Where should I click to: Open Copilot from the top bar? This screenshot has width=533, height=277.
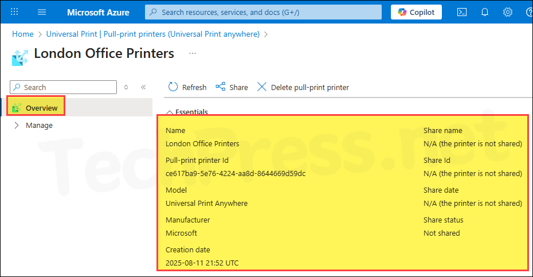tap(416, 12)
